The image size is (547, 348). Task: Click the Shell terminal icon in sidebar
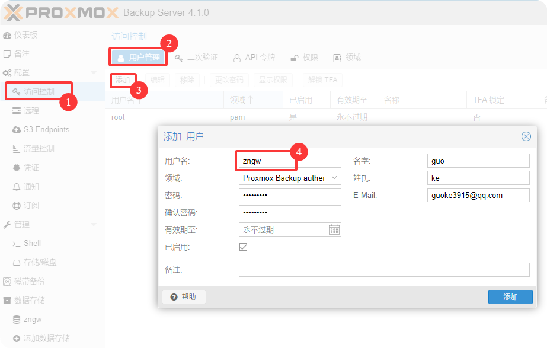coord(17,244)
